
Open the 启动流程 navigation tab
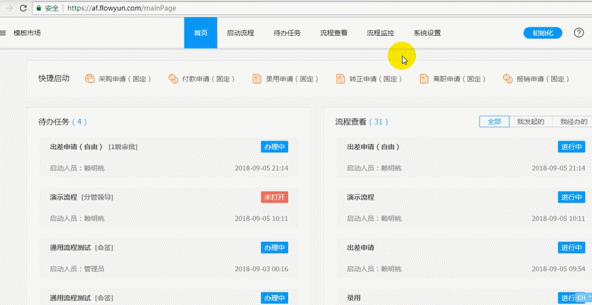click(x=240, y=33)
